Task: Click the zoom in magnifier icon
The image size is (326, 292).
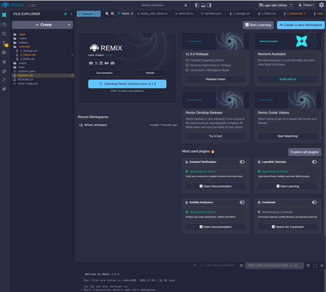Action: 113,13
